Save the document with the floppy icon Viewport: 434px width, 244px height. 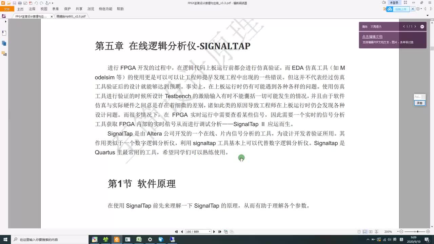pos(15,3)
